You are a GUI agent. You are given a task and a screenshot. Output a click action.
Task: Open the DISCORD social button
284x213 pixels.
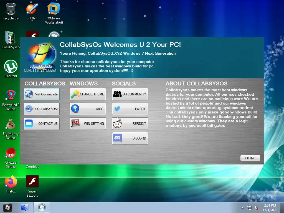(130, 138)
